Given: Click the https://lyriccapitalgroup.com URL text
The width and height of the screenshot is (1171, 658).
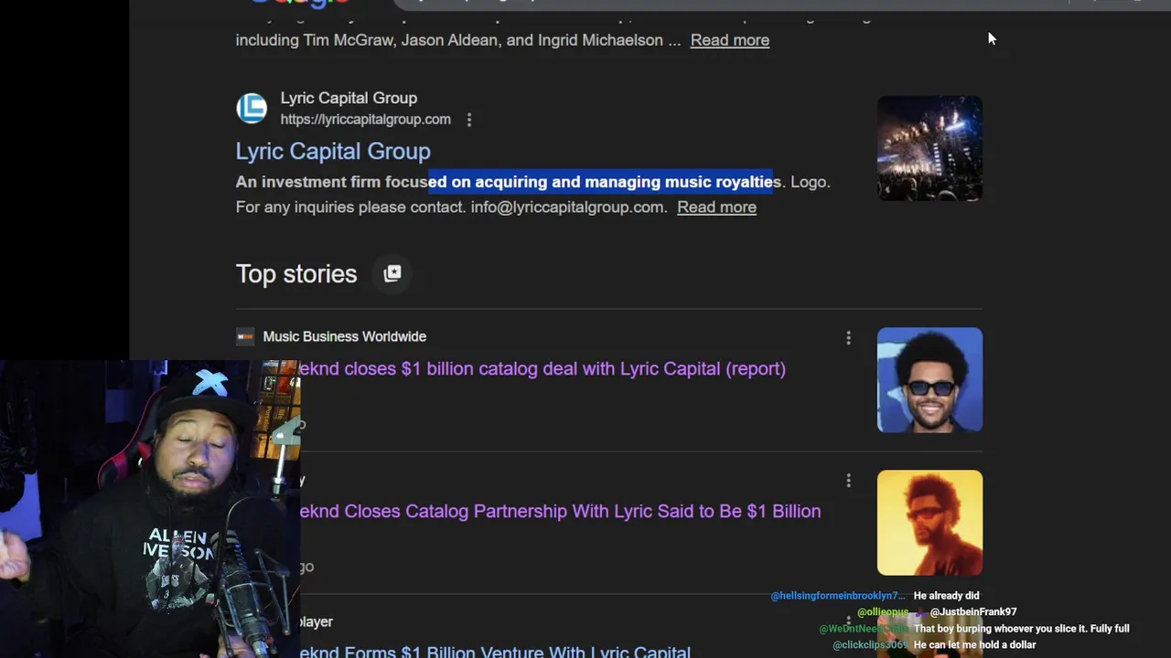Looking at the screenshot, I should [365, 120].
